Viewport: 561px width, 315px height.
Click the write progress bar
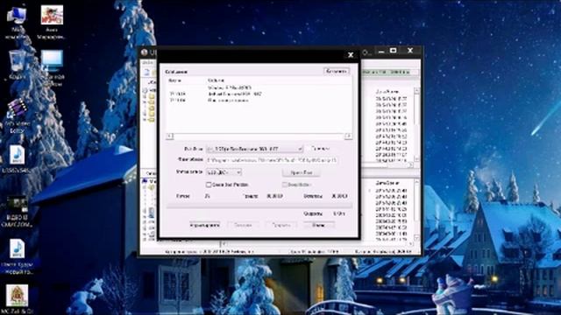259,206
